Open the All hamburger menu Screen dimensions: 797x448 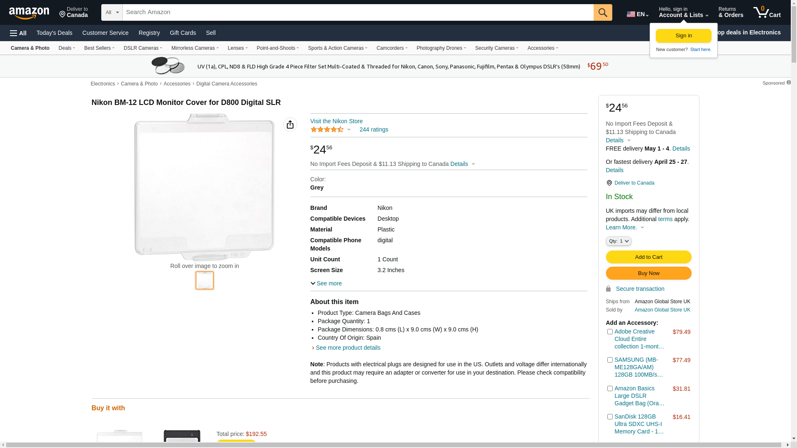[x=18, y=33]
